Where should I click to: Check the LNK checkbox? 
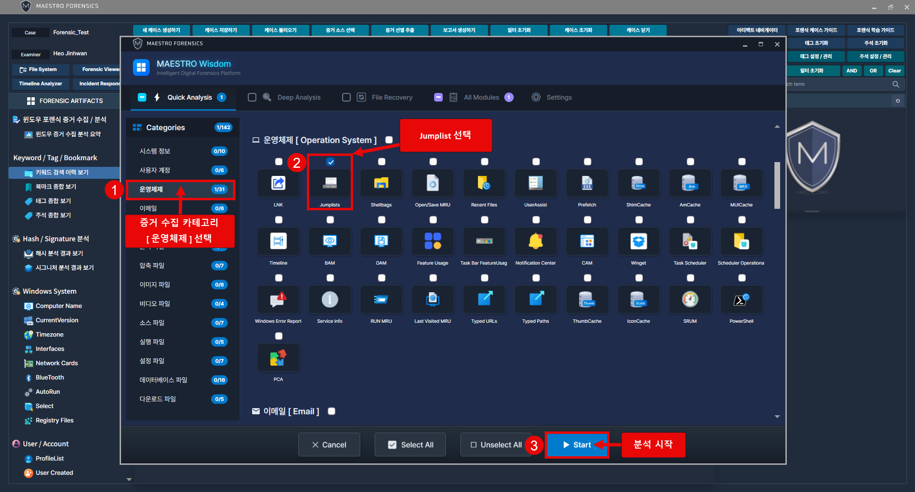pyautogui.click(x=279, y=162)
